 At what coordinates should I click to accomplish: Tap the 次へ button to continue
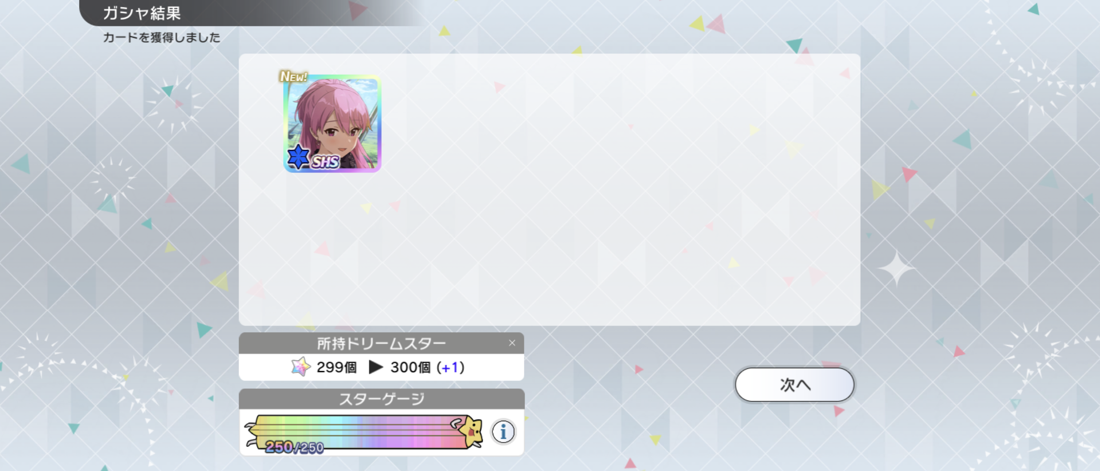[x=794, y=385]
